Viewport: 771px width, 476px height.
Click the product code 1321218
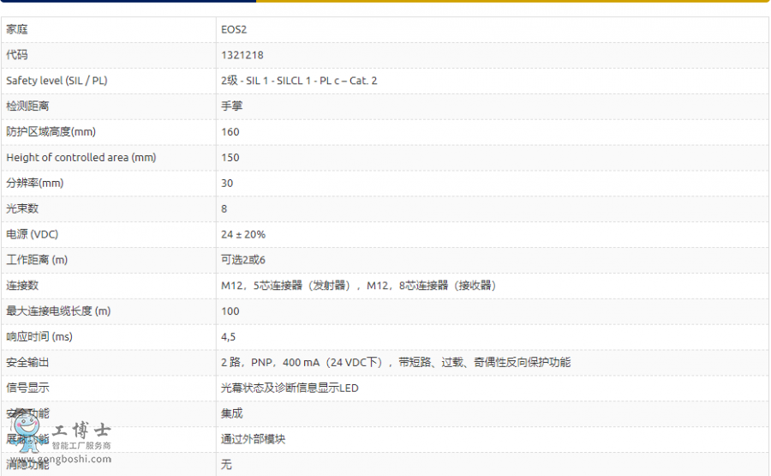(242, 55)
